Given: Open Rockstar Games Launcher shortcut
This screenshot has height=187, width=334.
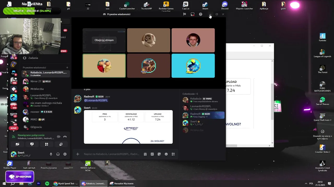Looking at the screenshot, I should click(166, 6).
